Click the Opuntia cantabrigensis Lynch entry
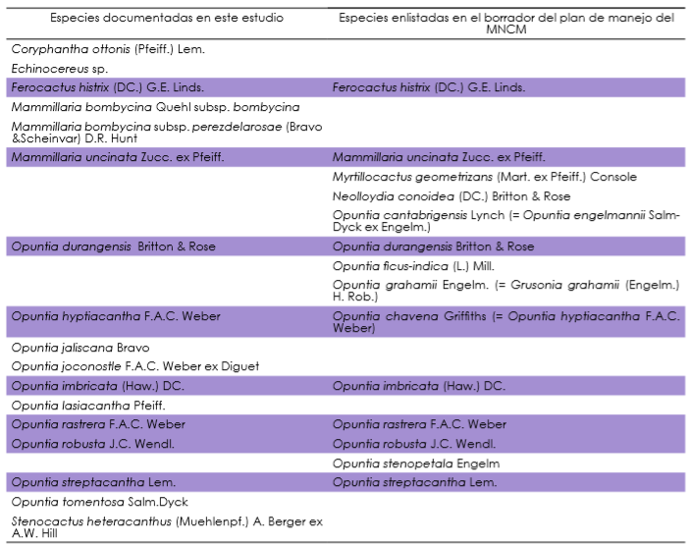The width and height of the screenshot is (692, 545). coord(506,221)
